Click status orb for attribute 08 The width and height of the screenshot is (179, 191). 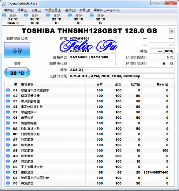click(8, 118)
